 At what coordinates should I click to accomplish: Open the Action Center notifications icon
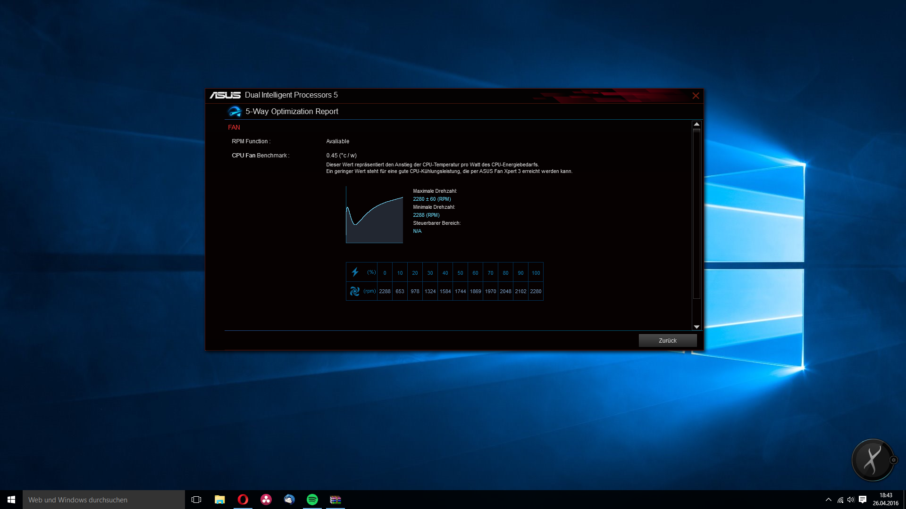click(x=863, y=500)
